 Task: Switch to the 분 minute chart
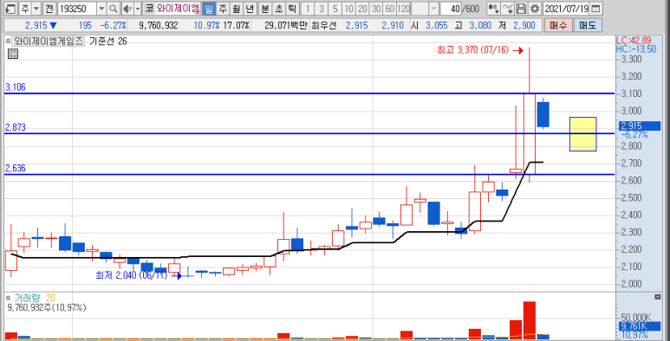point(265,8)
